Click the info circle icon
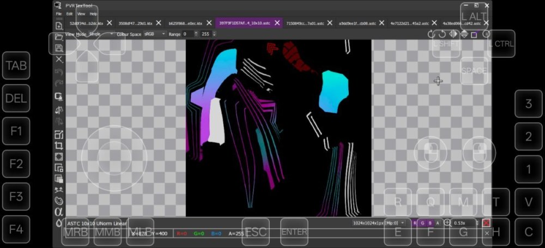The width and height of the screenshot is (545, 248). 486,34
